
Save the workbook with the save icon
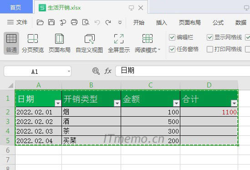[x=51, y=22]
